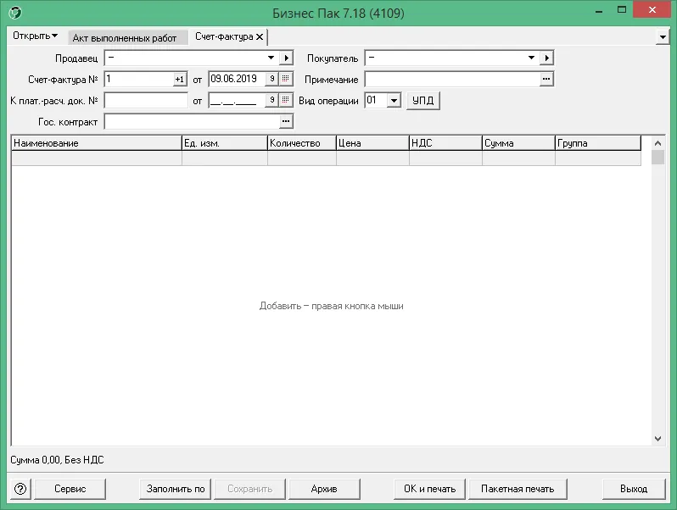Click the Примечание text field
The image size is (677, 510).
point(452,79)
